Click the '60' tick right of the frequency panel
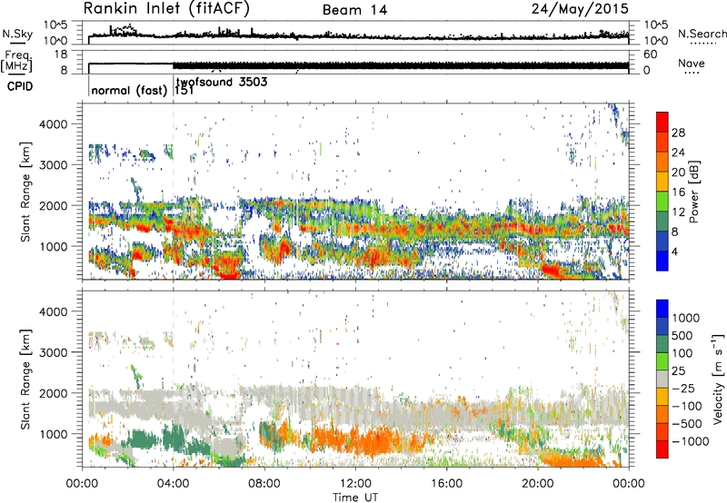This screenshot has height=503, width=727. tap(650, 54)
